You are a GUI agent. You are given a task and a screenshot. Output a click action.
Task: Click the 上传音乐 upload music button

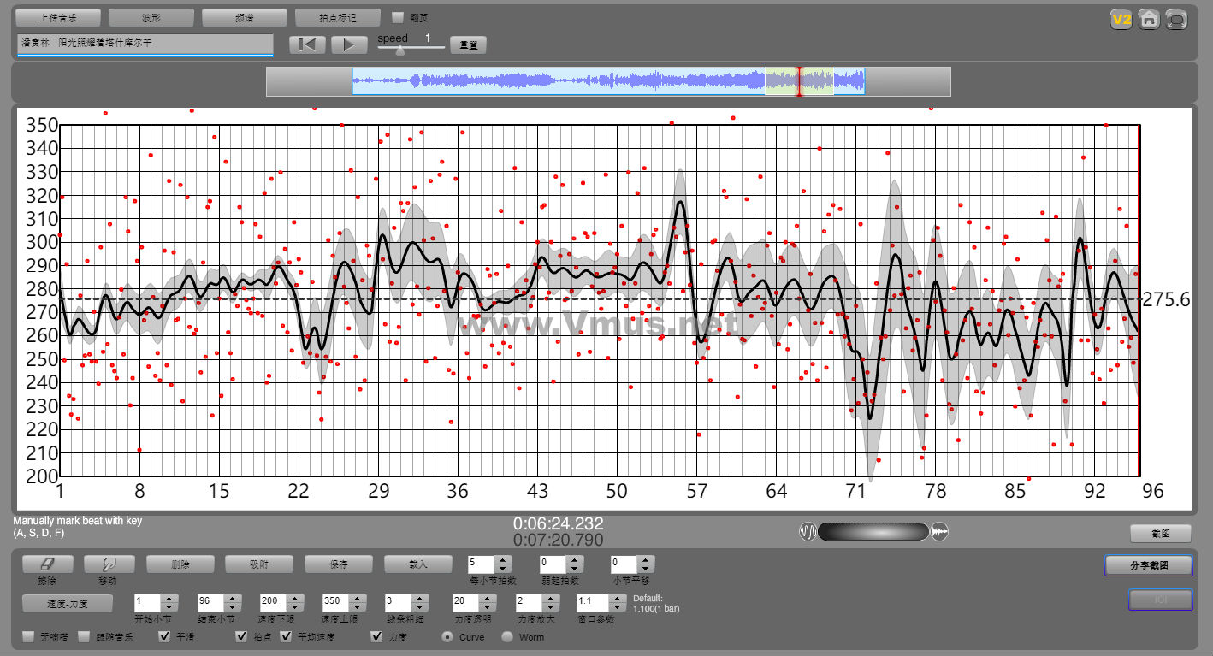click(x=58, y=17)
